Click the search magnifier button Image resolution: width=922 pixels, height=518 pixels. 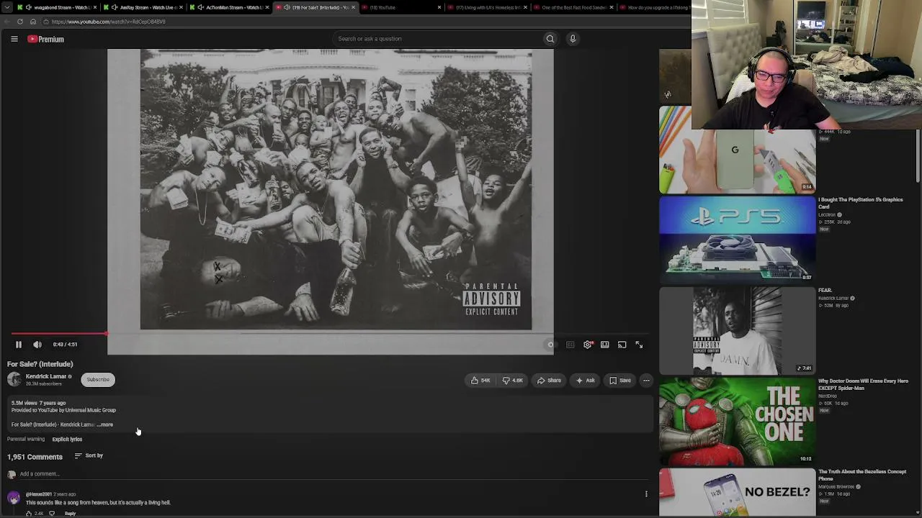point(550,39)
